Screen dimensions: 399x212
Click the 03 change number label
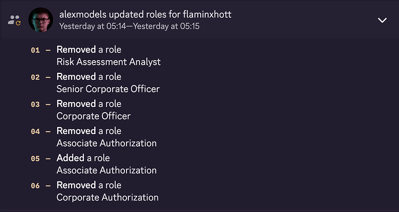coord(35,105)
